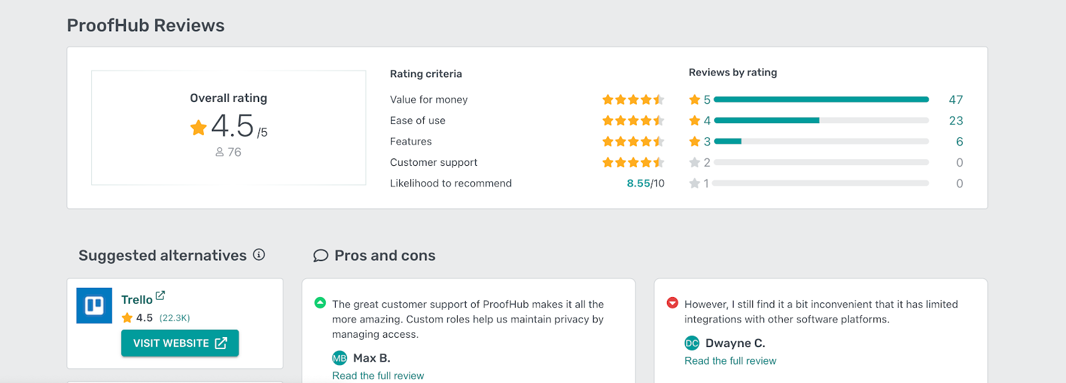The image size is (1066, 383).
Task: Click the speech bubble icon beside Pros and cons
Action: coord(320,256)
